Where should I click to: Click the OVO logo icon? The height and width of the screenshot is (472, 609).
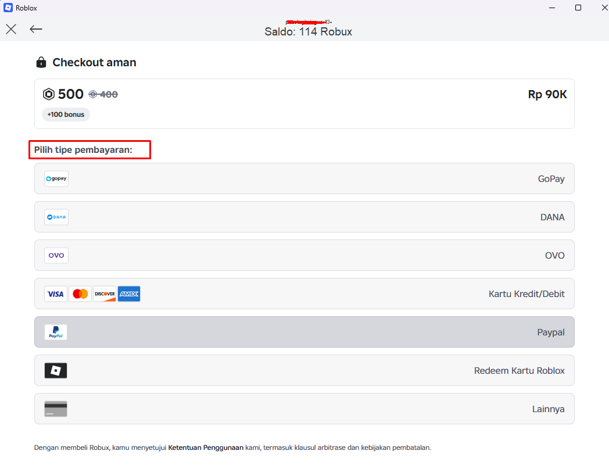click(x=56, y=255)
